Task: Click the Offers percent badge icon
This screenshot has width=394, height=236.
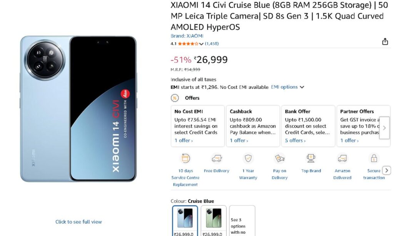Action: pos(175,98)
